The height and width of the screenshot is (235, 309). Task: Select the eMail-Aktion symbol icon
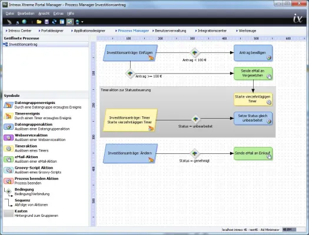[8, 159]
